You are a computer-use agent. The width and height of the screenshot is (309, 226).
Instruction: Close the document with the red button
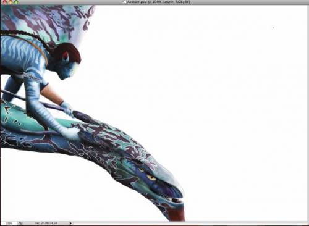[x=4, y=2]
